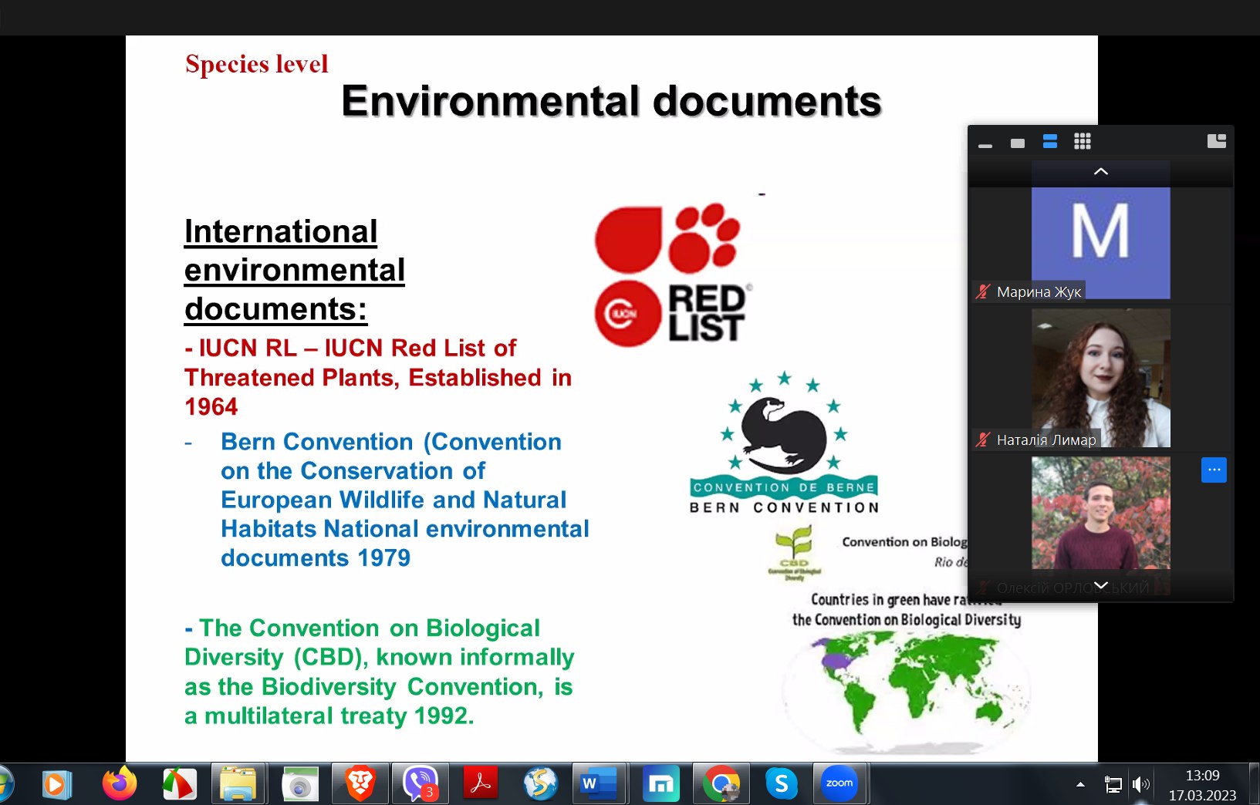
Task: Click the muted mic icon beside Наталія Лимар
Action: (983, 440)
